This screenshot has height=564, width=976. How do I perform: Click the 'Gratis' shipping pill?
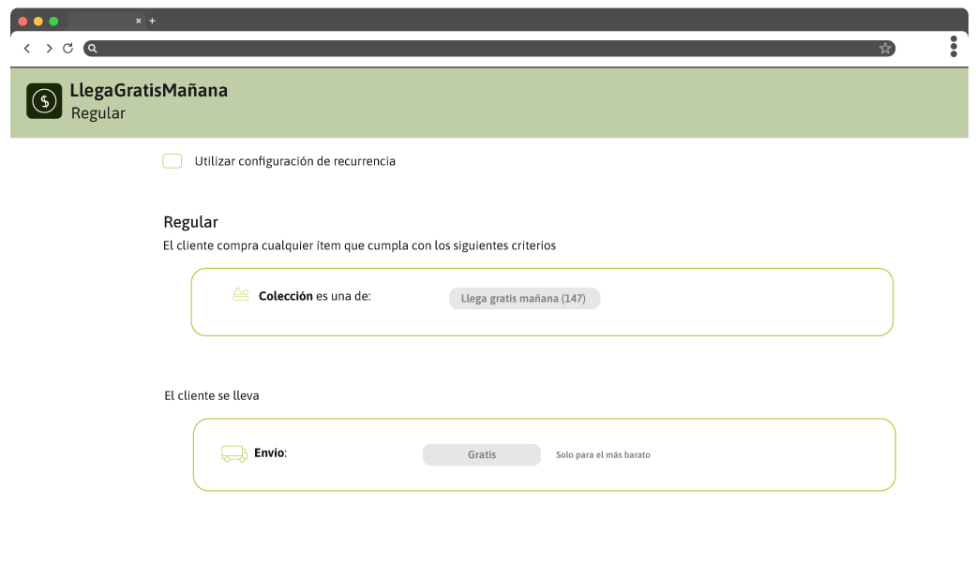click(x=482, y=454)
